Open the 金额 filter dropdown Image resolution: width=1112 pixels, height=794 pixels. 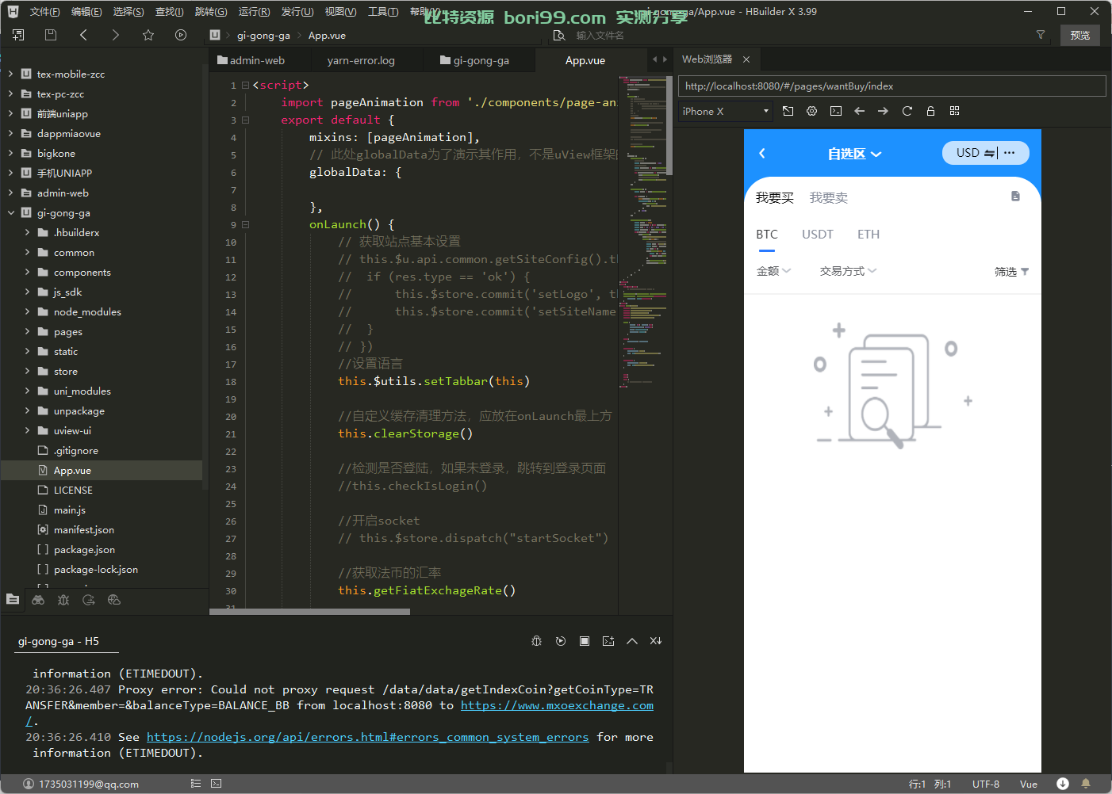pos(773,271)
